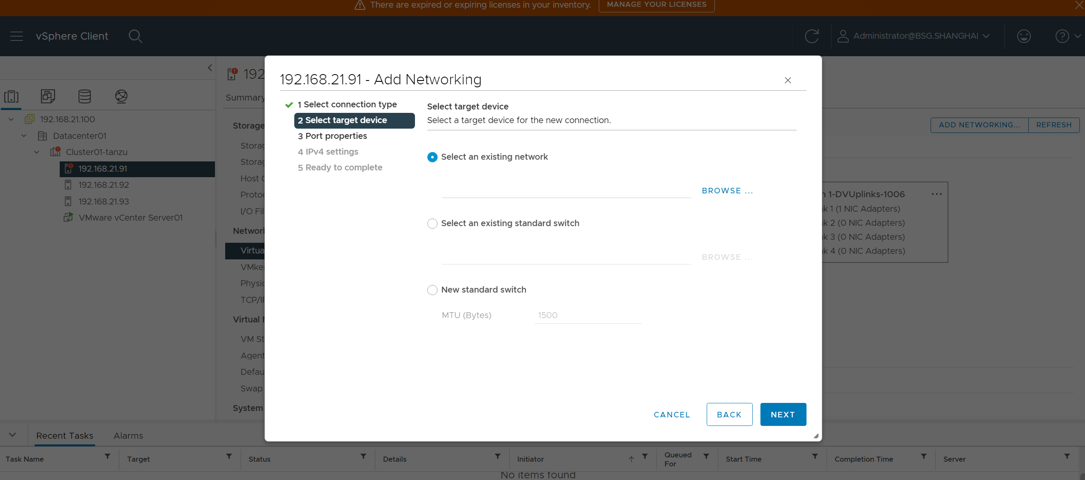Open the Hosts and Clusters inventory view
Image resolution: width=1085 pixels, height=480 pixels.
12,96
